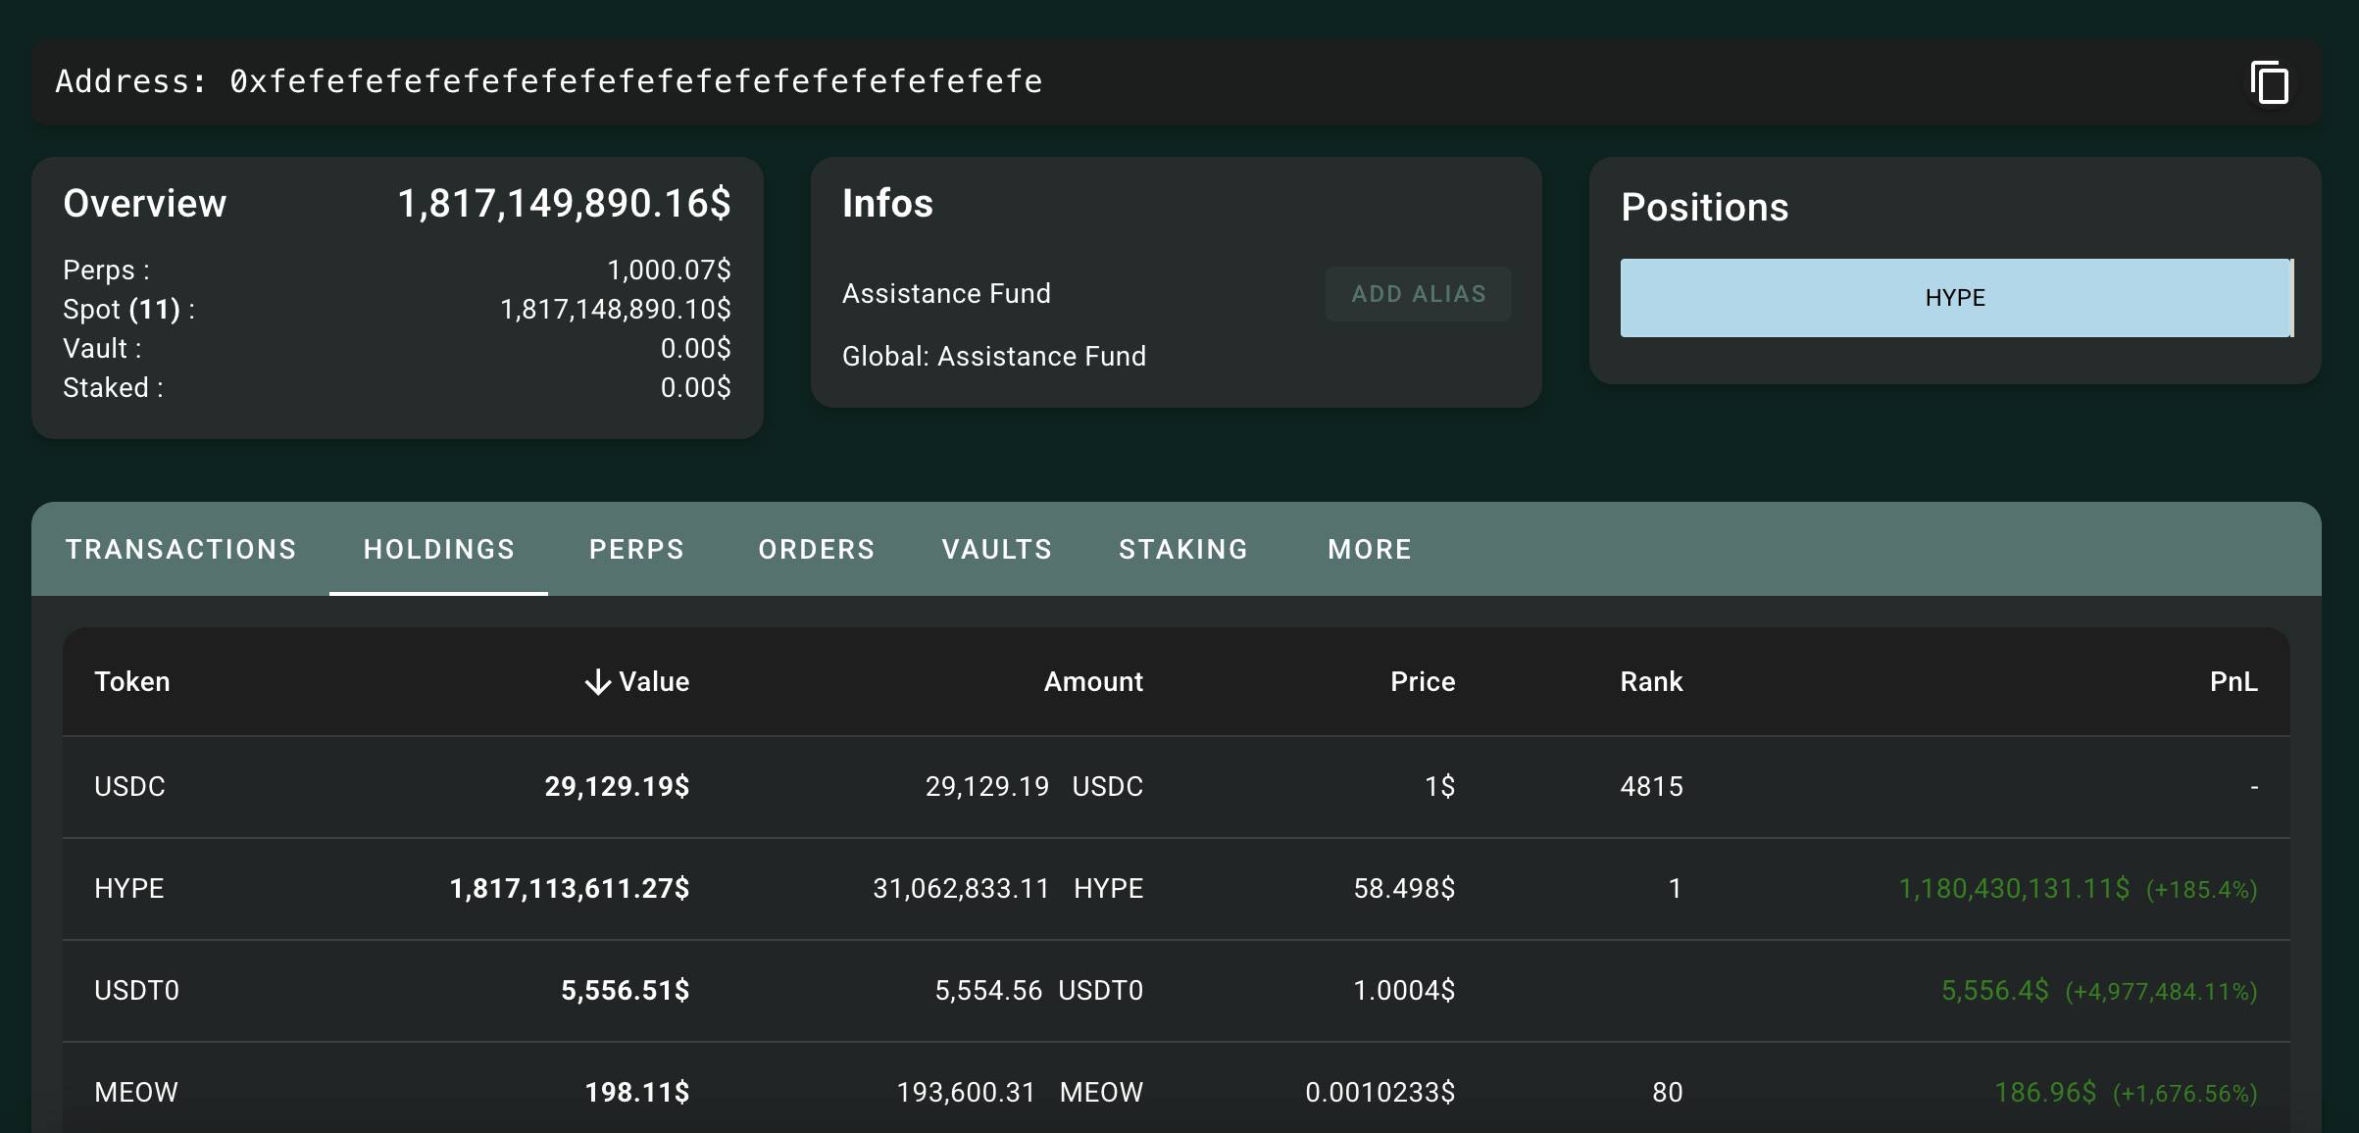
Task: Click HYPE amount 31,062,833.11
Action: pos(961,889)
